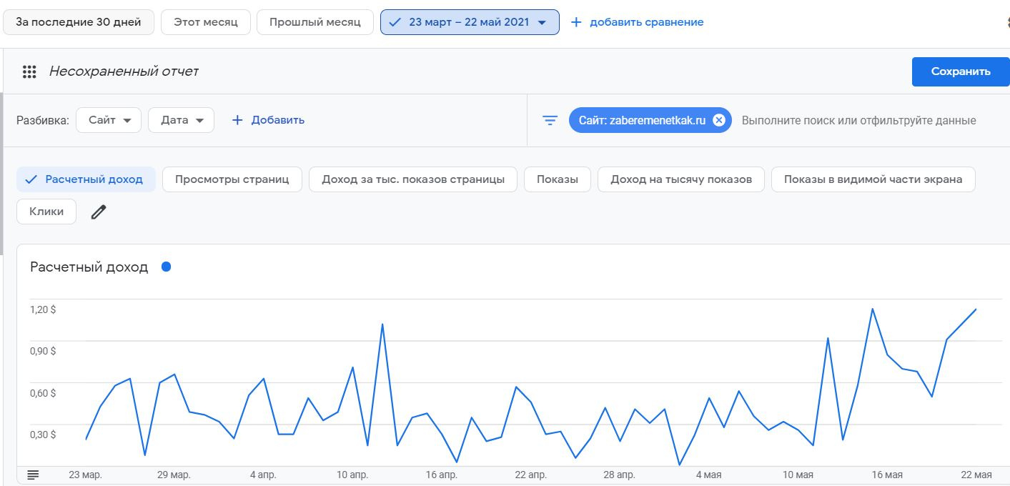Screen dimensions: 1010x486
Task: Toggle the Расчетный доход metric chip
Action: pyautogui.click(x=85, y=179)
